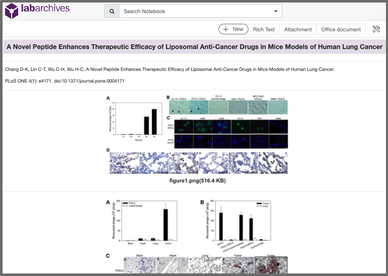Image resolution: width=388 pixels, height=276 pixels.
Task: Focus the Search Notebook field
Action: click(x=194, y=12)
